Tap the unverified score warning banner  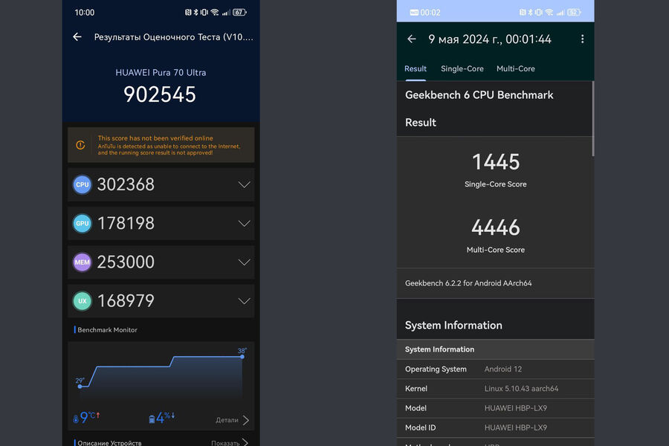(x=161, y=145)
